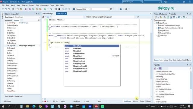Expand the Unit1.cpp tree node
Screen dimensions: 193x109
[157, 36]
